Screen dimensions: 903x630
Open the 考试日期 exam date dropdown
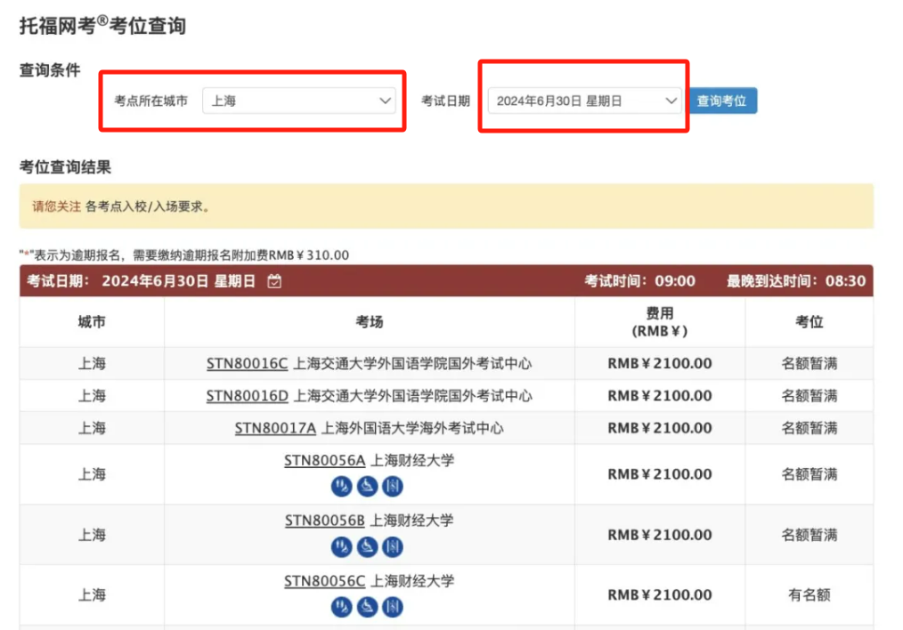pyautogui.click(x=582, y=101)
